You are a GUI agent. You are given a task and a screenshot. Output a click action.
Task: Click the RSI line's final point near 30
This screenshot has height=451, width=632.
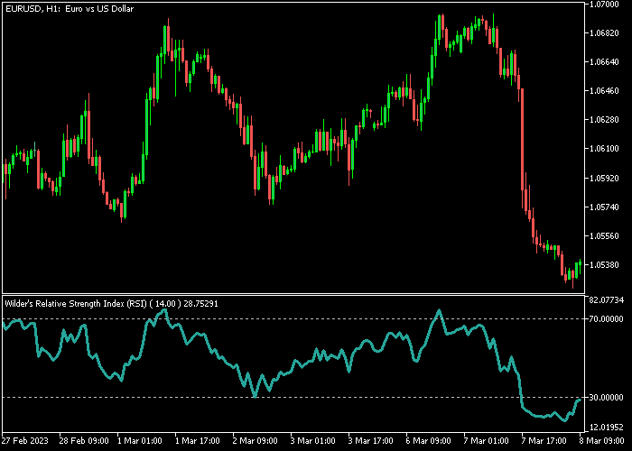[x=580, y=400]
